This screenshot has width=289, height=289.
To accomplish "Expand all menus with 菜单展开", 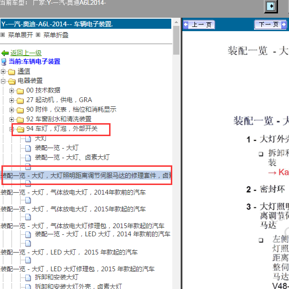I will [x=21, y=35].
